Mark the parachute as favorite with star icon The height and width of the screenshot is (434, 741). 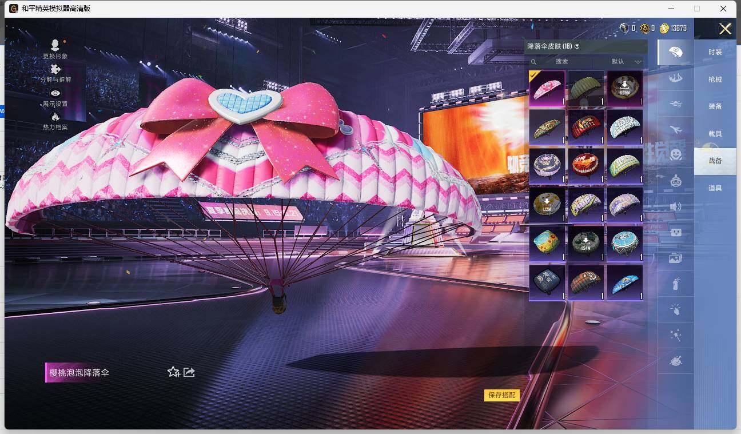[173, 372]
